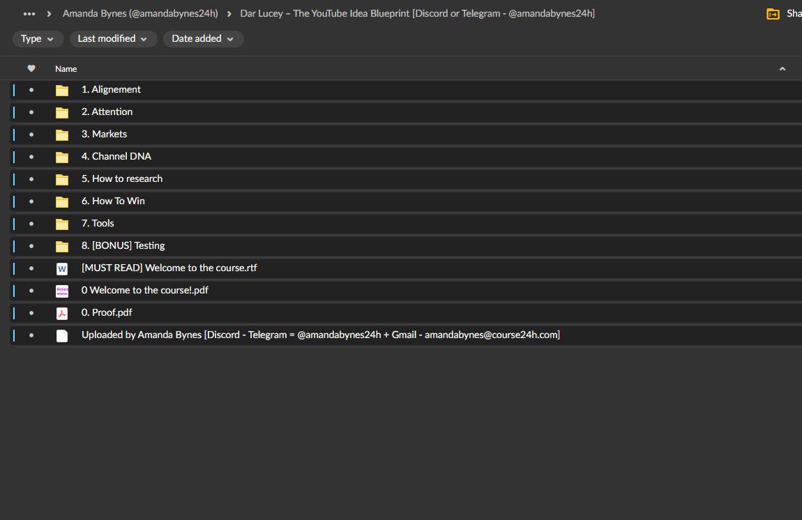Open the Last modified filter dropdown
This screenshot has height=520, width=802.
tap(112, 39)
